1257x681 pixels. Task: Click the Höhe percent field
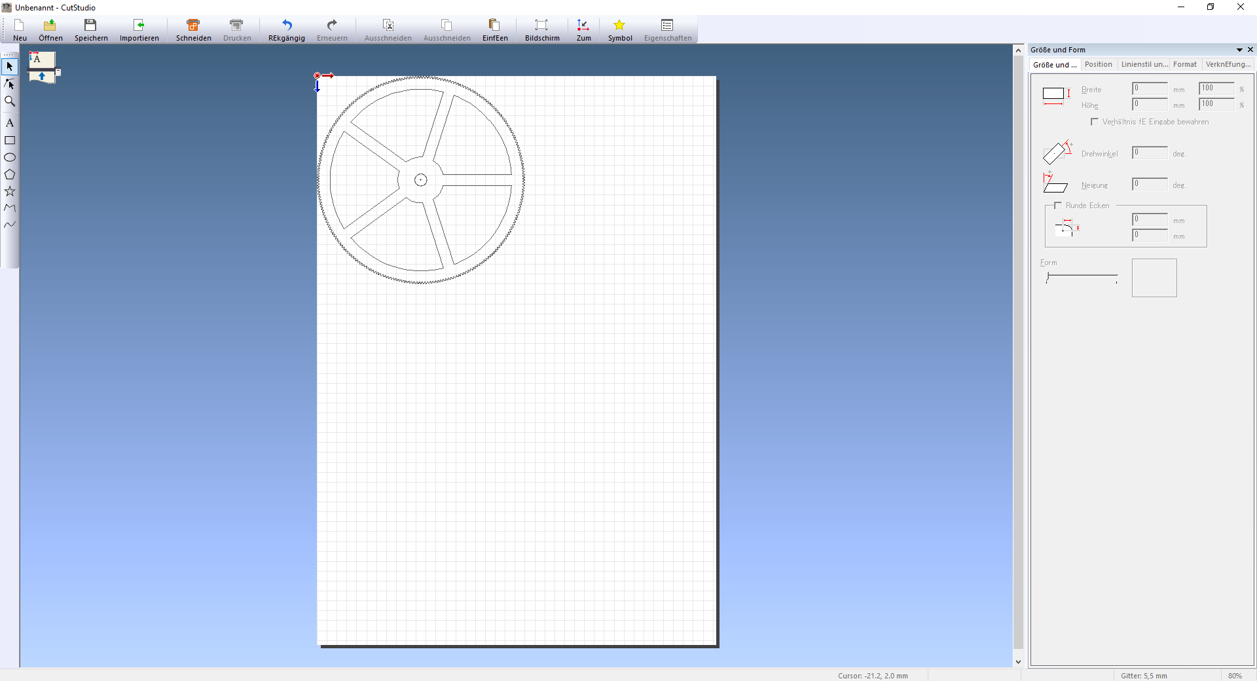click(1216, 104)
